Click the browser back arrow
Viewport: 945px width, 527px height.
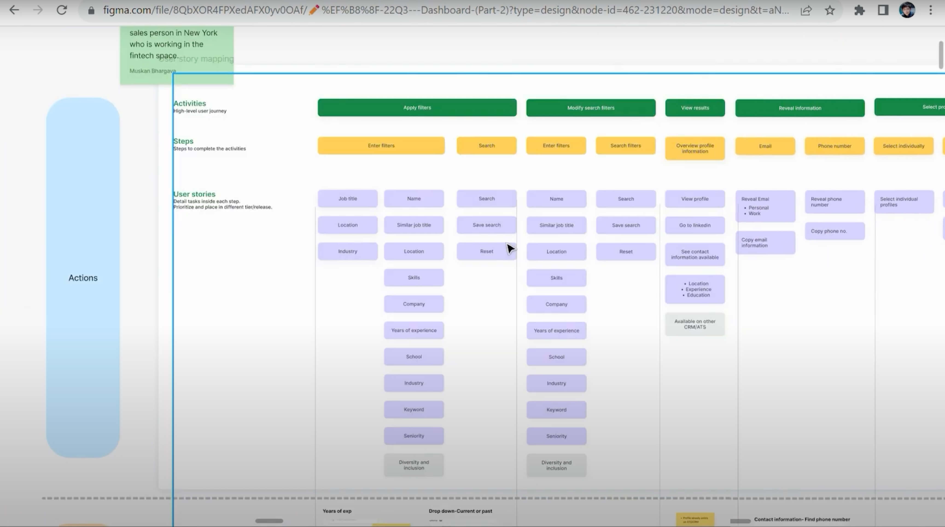coord(14,10)
